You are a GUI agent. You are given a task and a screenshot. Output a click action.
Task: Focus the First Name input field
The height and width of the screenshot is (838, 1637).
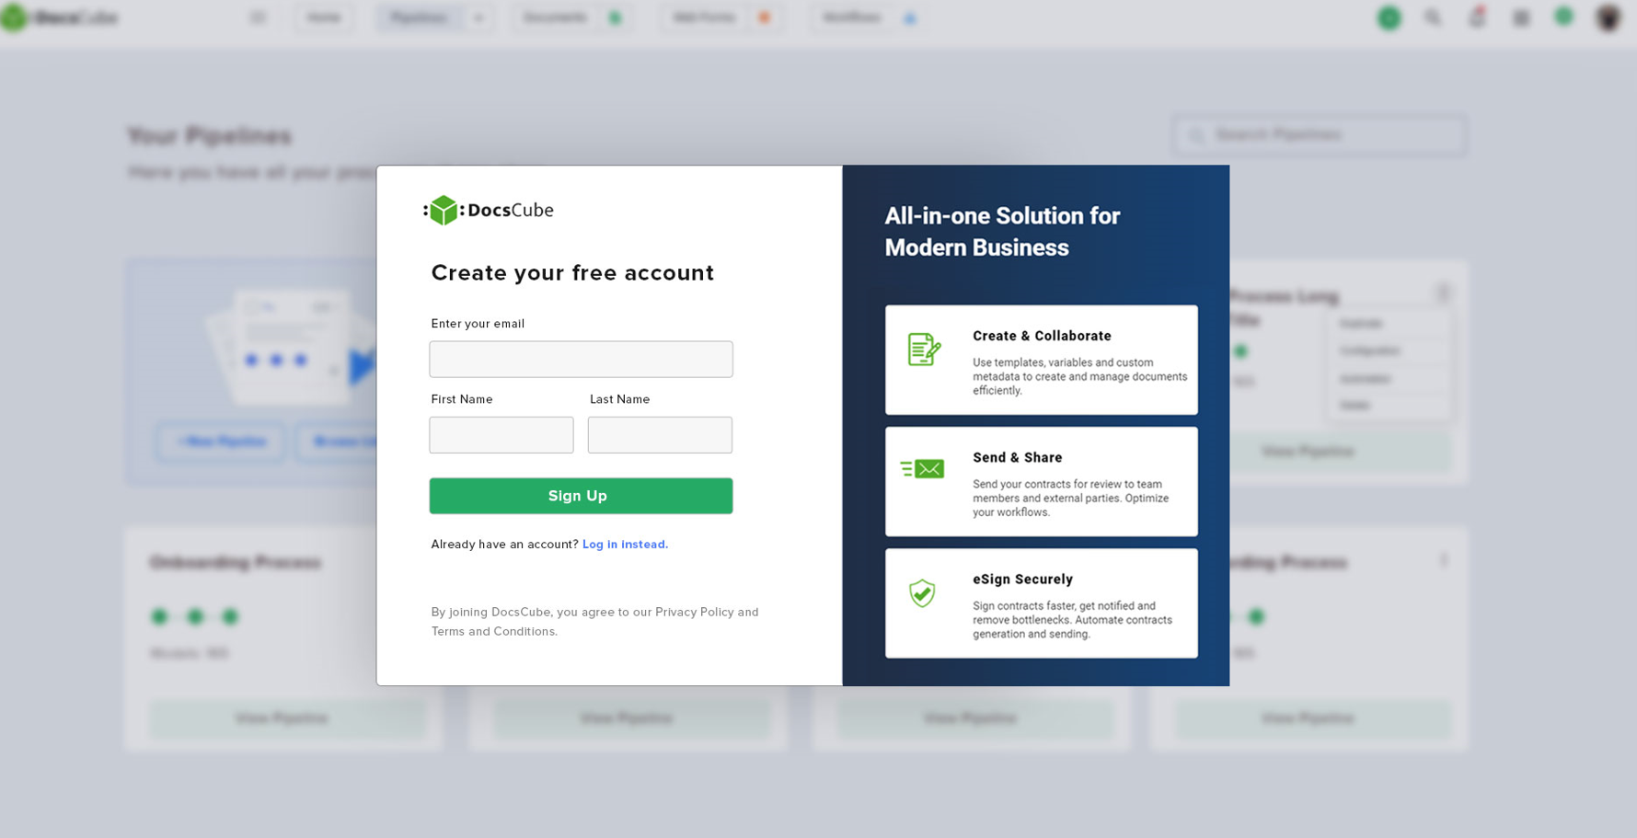point(501,435)
